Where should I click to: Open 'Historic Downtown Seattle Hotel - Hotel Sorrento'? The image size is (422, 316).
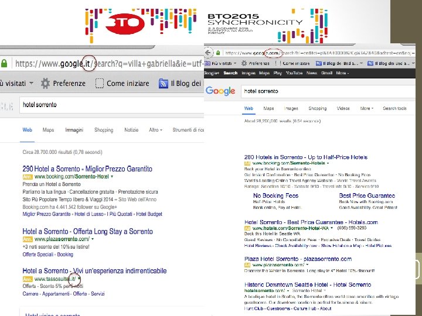[x=308, y=284]
